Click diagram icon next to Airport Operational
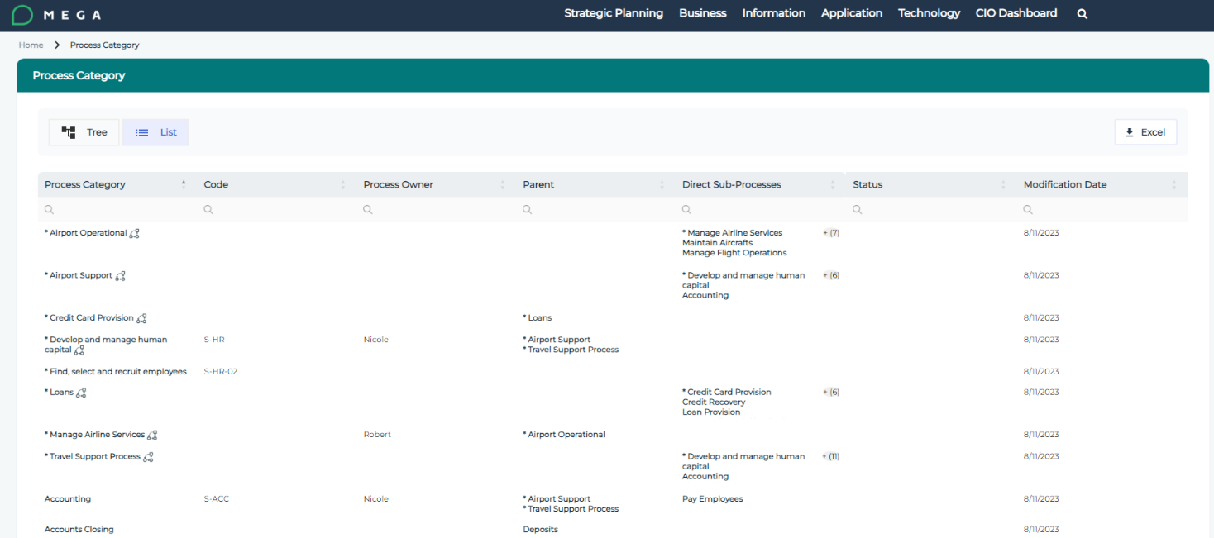Screen dimensions: 1214x538 [x=135, y=234]
